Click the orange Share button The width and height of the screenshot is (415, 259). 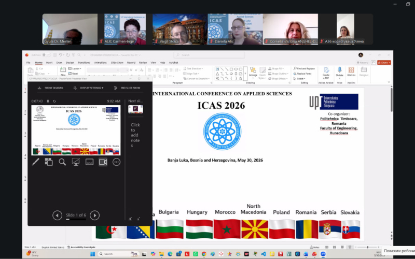pyautogui.click(x=384, y=63)
